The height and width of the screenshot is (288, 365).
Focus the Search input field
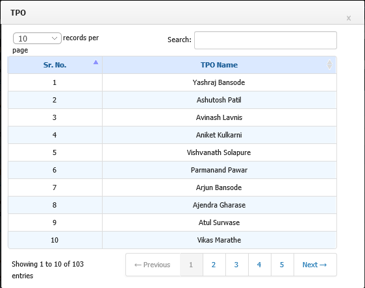[266, 40]
